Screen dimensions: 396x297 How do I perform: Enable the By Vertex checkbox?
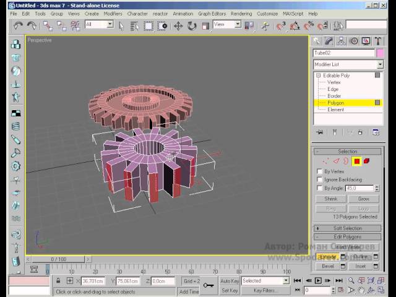click(x=319, y=171)
